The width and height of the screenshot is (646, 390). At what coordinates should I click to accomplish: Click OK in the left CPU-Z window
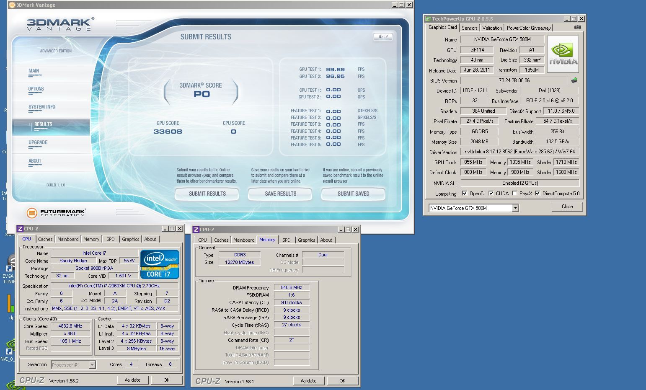166,380
